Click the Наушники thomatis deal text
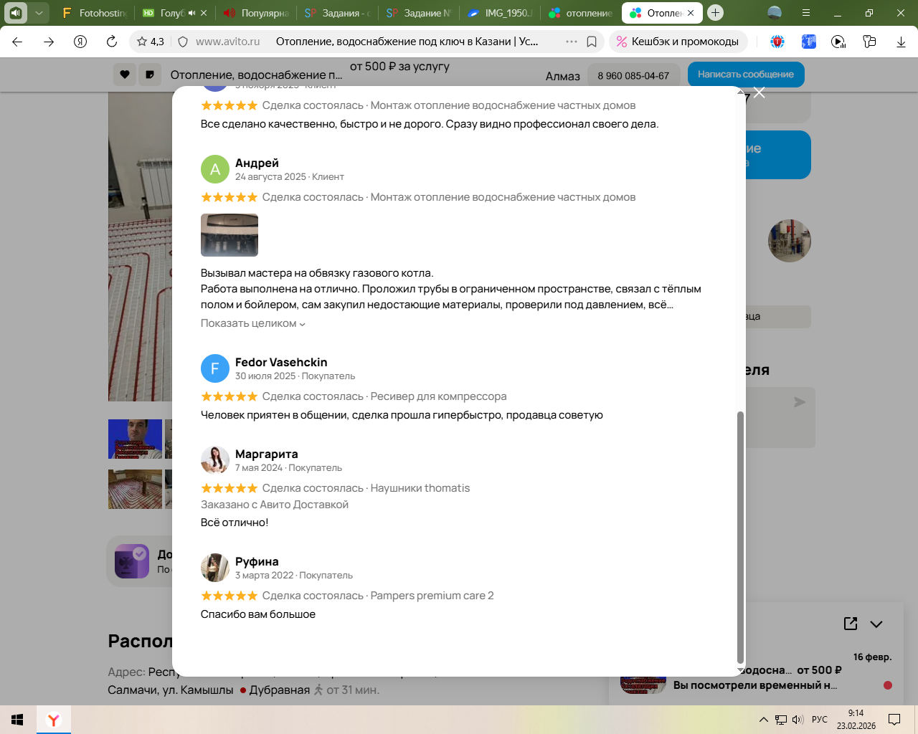Image resolution: width=918 pixels, height=734 pixels. [420, 488]
